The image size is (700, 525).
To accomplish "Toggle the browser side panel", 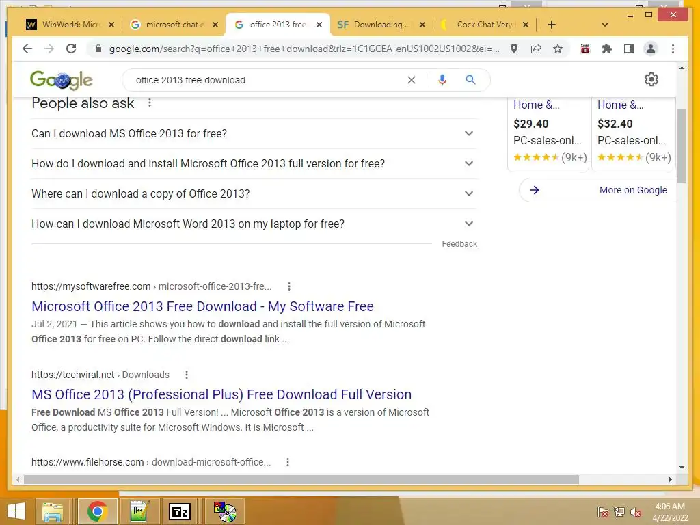I will (629, 49).
